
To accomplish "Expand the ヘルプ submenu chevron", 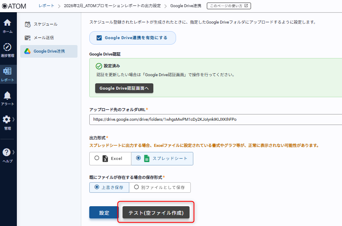I will pos(13,152).
